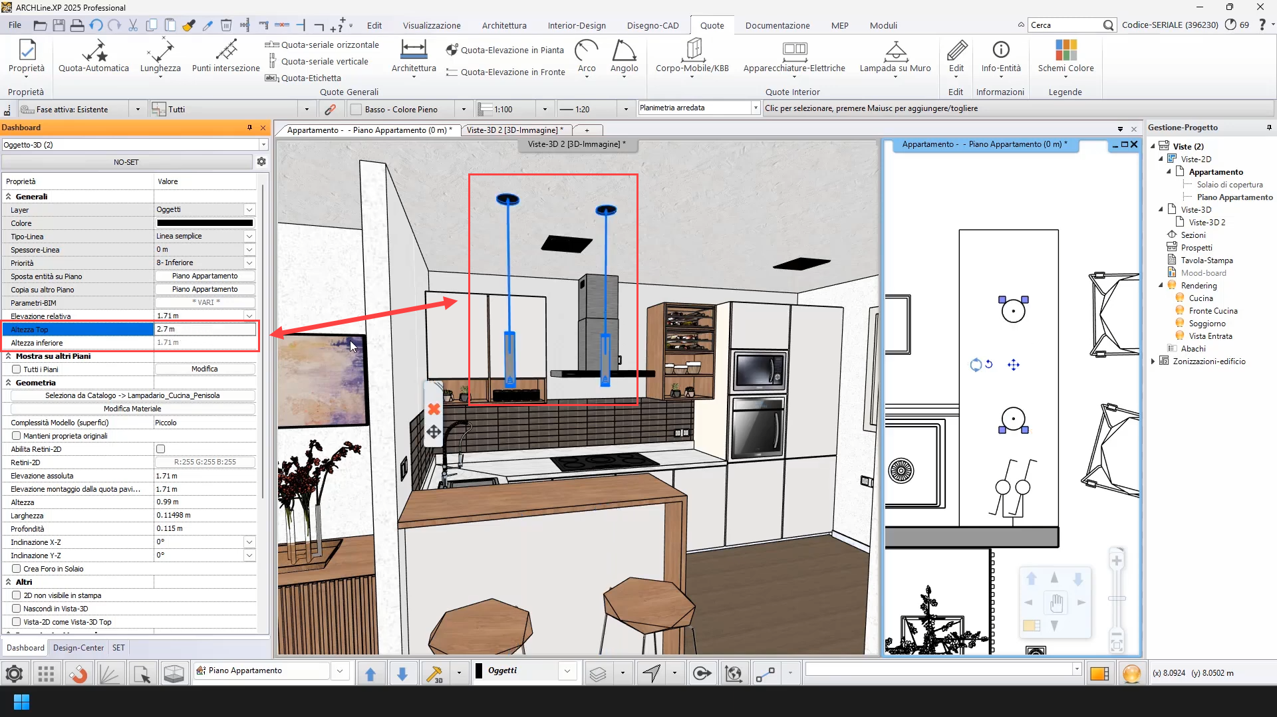Collapse the Generali property group

(x=9, y=197)
